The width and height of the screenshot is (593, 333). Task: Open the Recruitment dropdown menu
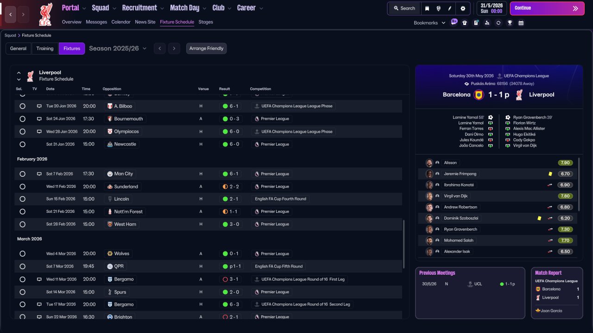pos(143,8)
